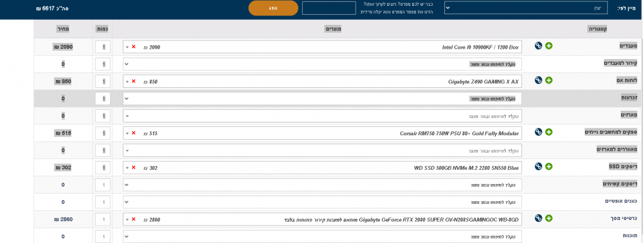Image resolution: width=643 pixels, height=243 pixels.
Task: Expand the dropdown arrow of the WD SSD 500GB selection
Action: tap(127, 168)
